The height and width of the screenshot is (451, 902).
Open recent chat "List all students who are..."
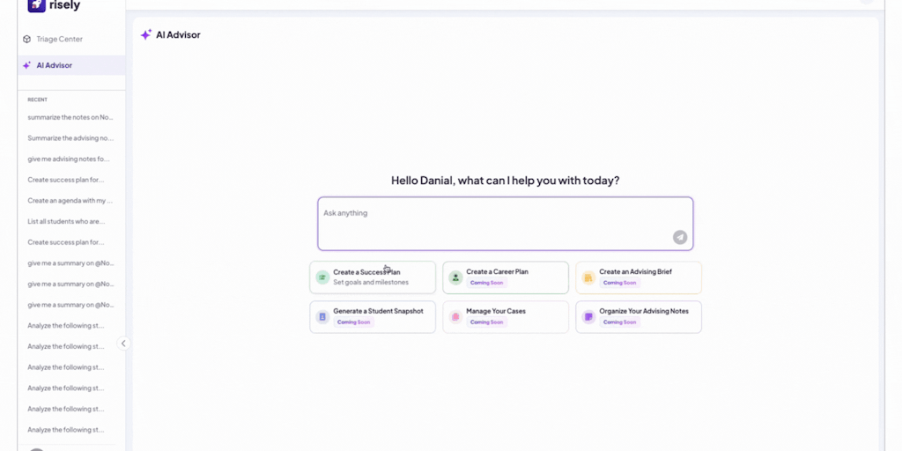pos(66,221)
